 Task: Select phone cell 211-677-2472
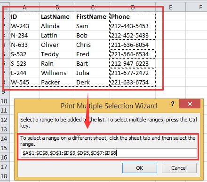click(x=133, y=73)
